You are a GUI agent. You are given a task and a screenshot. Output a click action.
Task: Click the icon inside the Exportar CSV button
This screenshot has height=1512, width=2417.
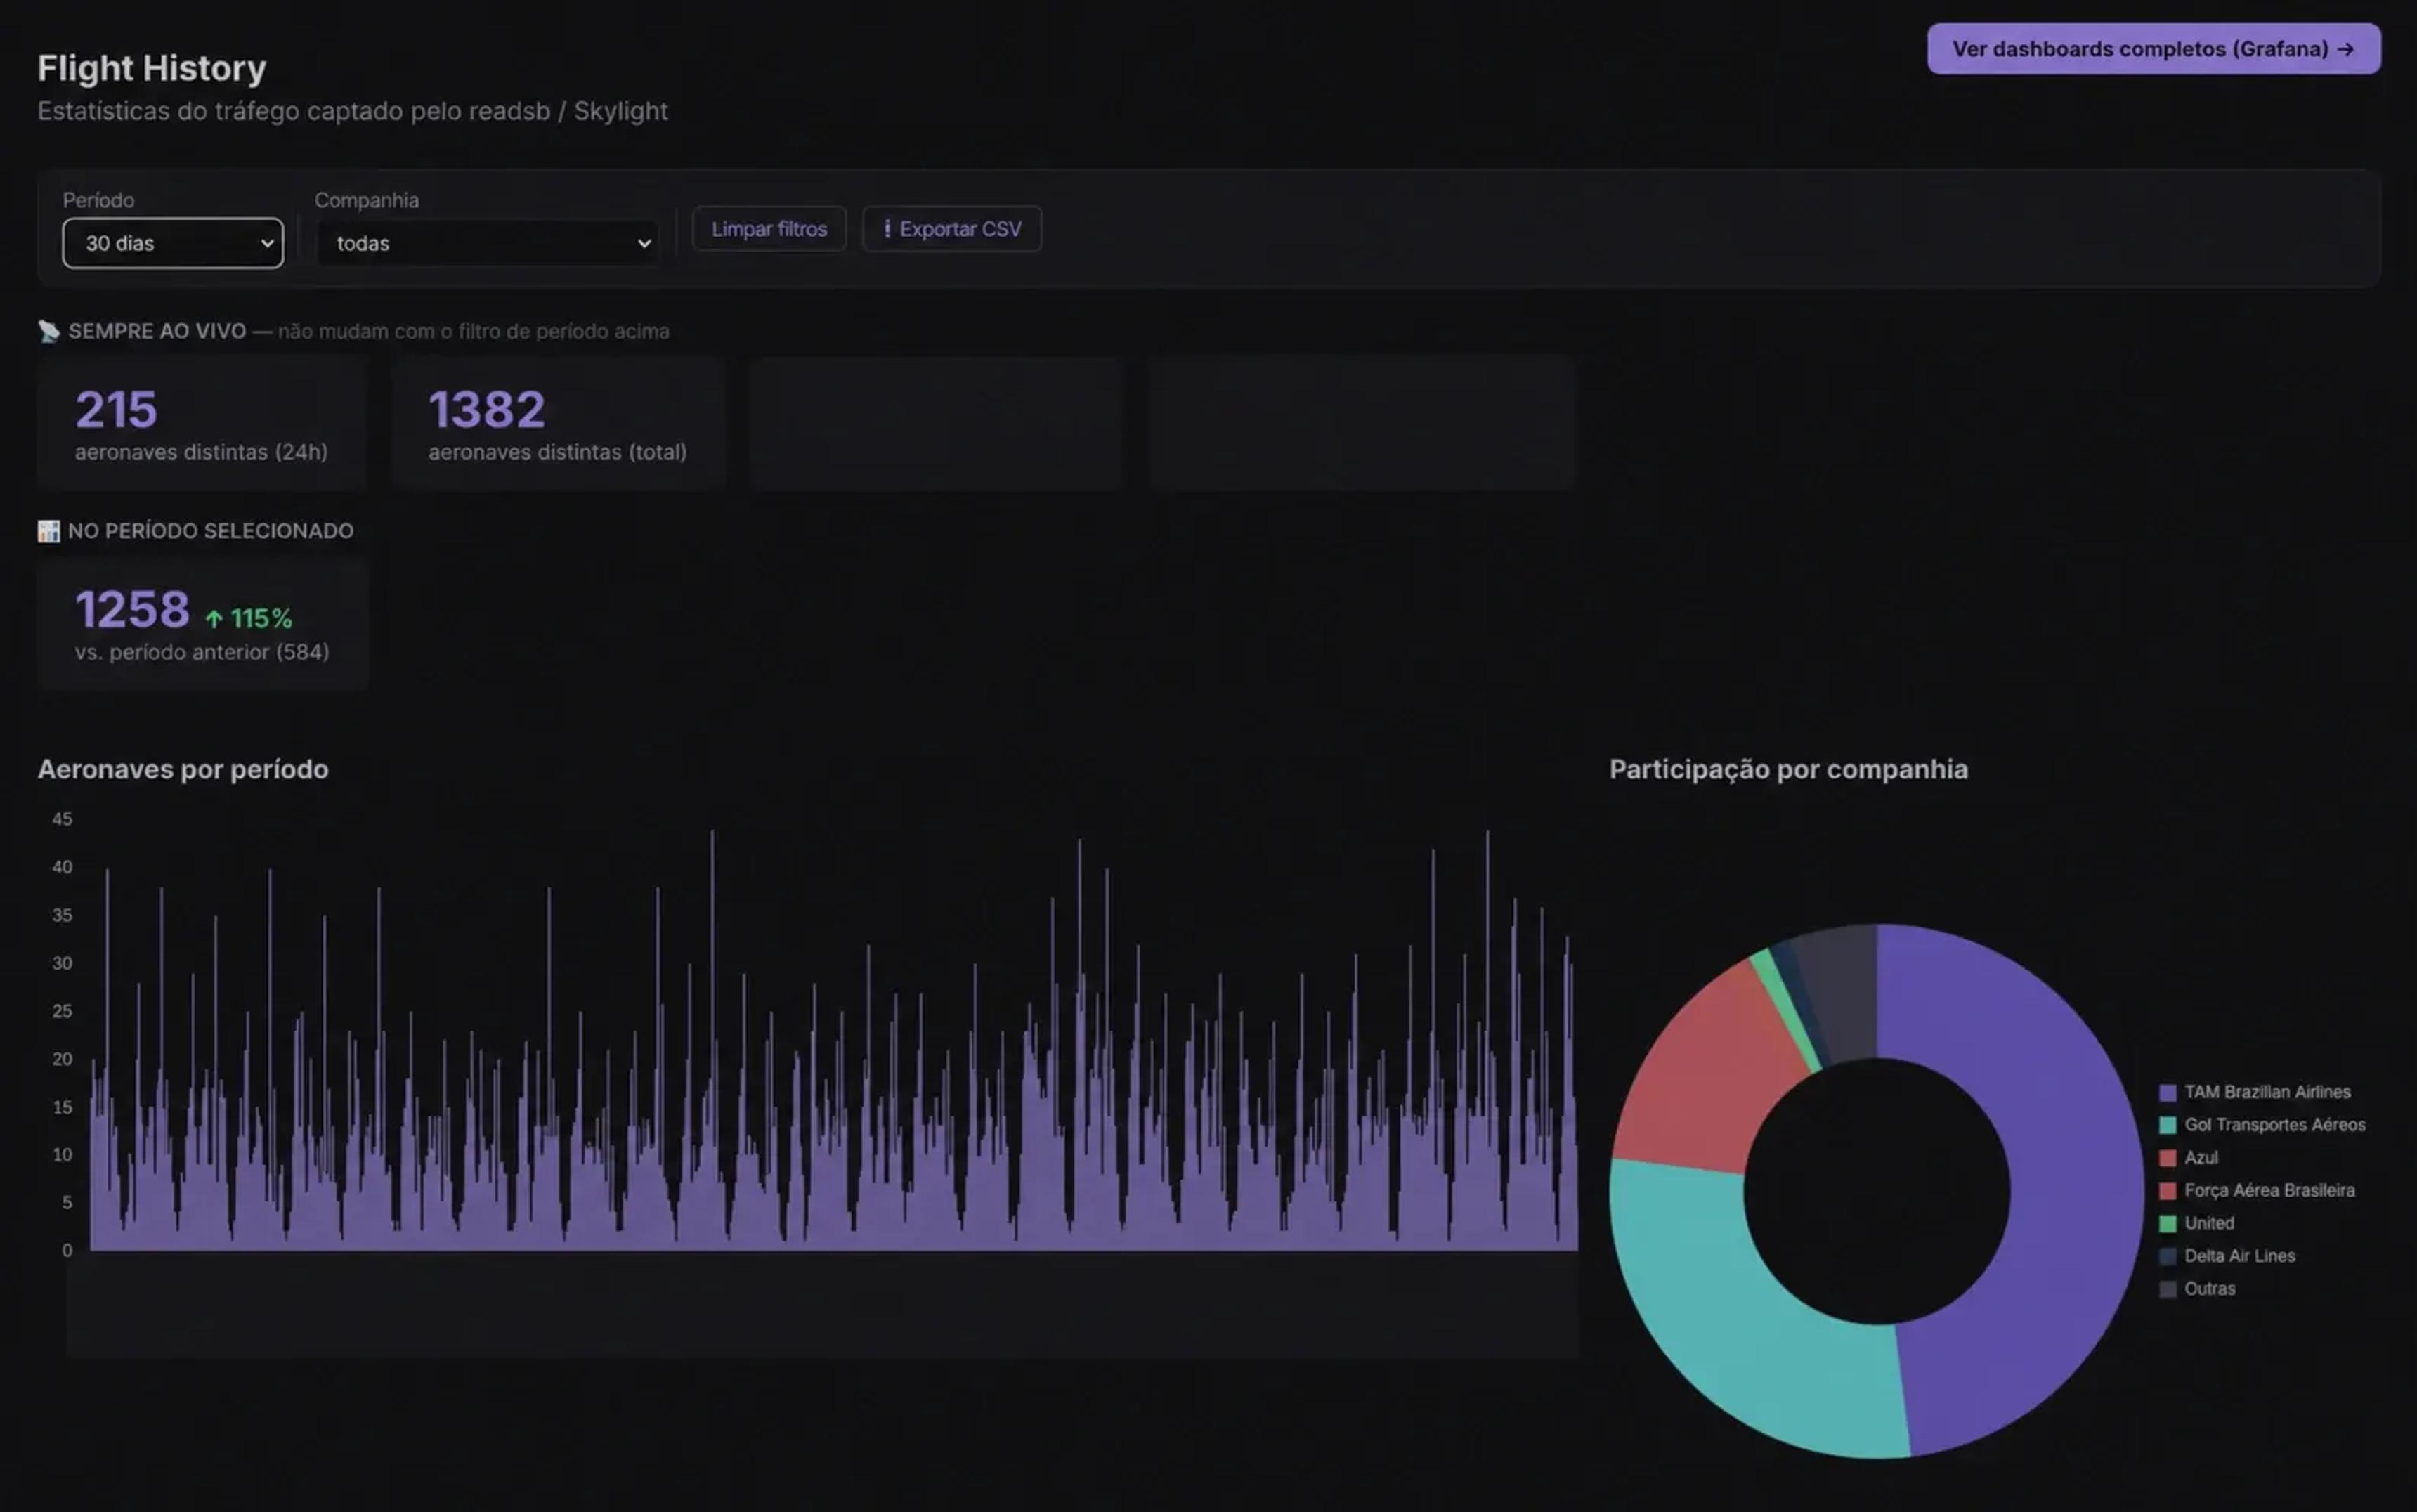click(x=887, y=229)
